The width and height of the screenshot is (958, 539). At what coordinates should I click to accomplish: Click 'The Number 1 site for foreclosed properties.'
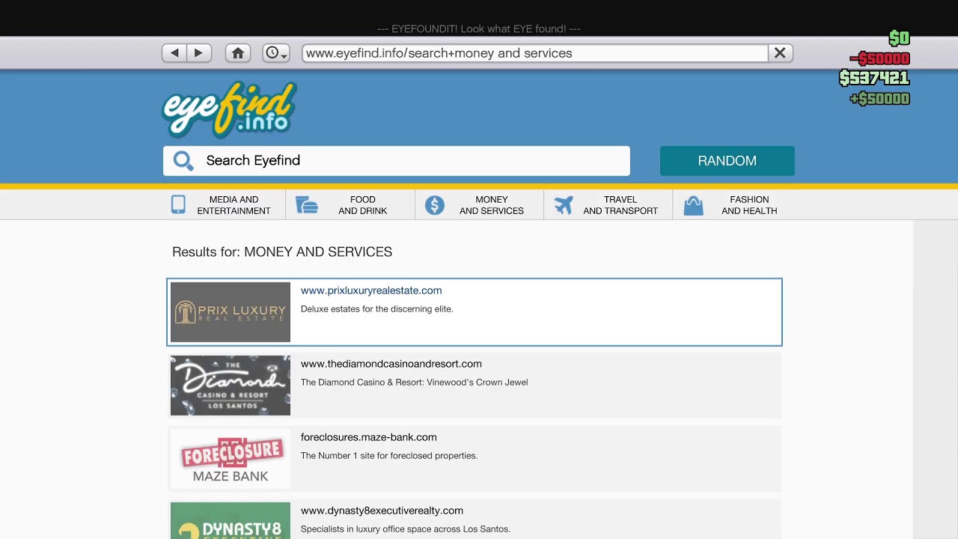coord(389,456)
